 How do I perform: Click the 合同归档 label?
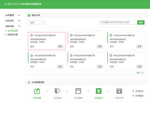pyautogui.click(x=119, y=98)
